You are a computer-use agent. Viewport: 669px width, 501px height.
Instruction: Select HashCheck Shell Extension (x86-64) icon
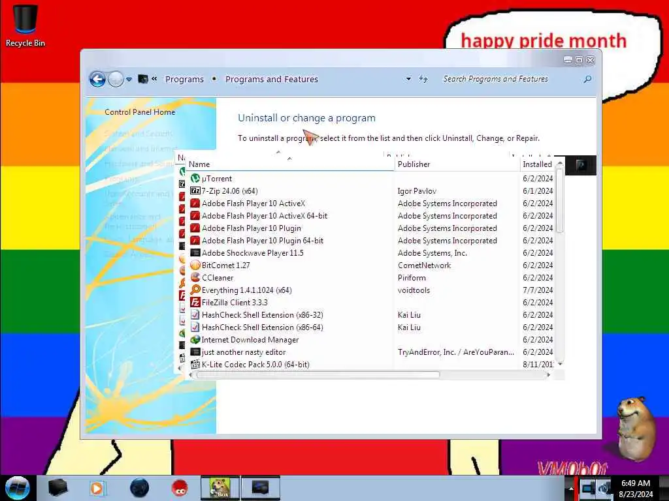coord(195,327)
